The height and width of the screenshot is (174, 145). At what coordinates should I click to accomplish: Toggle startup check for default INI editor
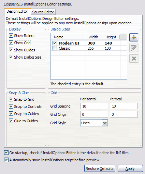pos(6,153)
